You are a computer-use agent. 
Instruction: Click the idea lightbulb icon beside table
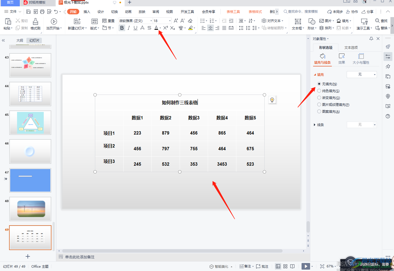coord(272,100)
